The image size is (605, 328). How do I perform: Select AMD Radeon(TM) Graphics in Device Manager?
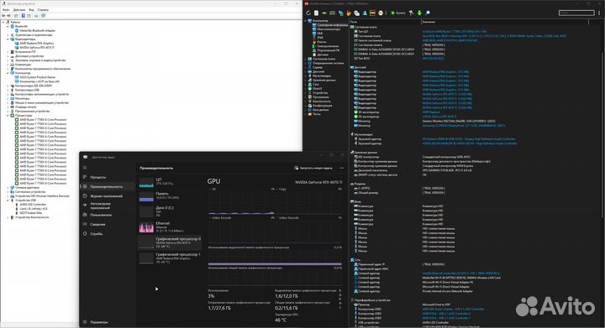(x=37, y=44)
